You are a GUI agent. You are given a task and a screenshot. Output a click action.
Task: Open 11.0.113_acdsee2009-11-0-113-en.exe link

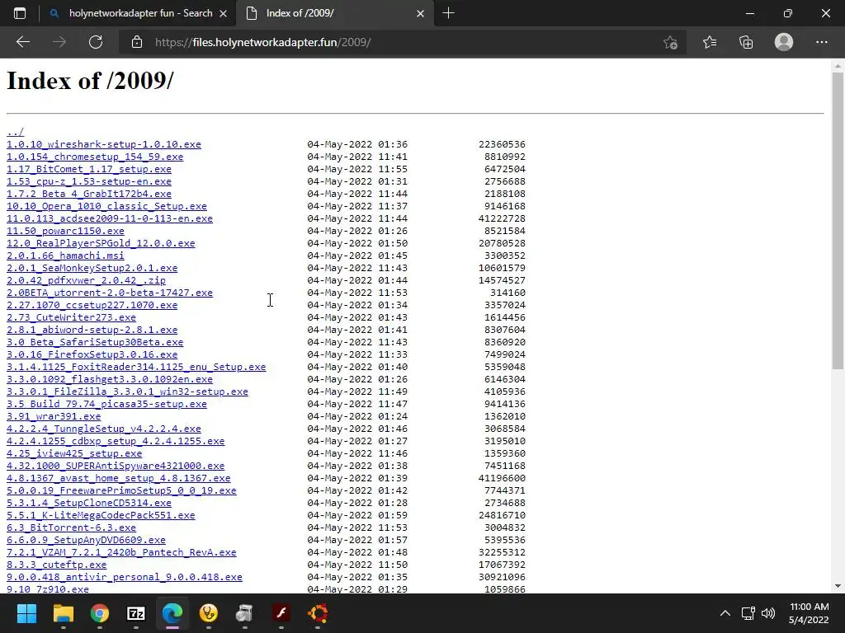[110, 218]
